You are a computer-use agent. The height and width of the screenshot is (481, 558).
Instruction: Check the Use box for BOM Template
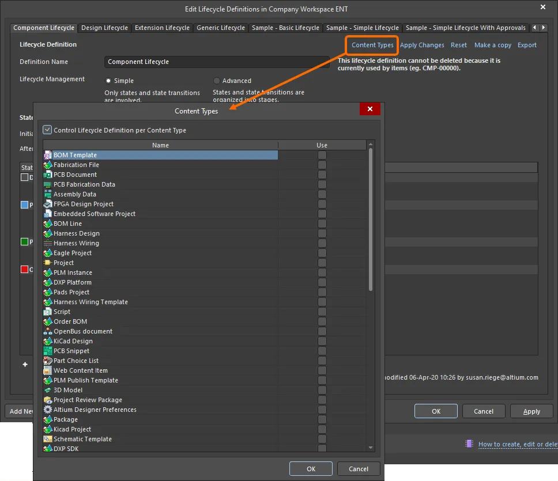(x=322, y=155)
